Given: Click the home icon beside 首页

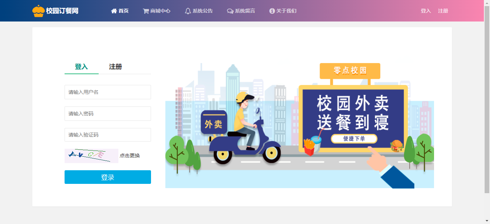Looking at the screenshot, I should click(x=114, y=11).
